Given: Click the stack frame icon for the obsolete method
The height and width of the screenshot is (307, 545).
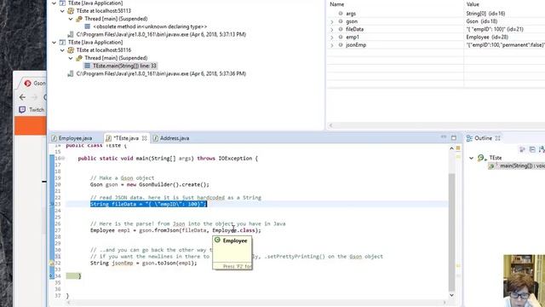Looking at the screenshot, I should click(x=87, y=26).
